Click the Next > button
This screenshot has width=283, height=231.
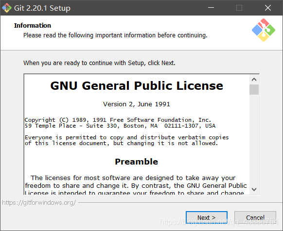pos(207,217)
